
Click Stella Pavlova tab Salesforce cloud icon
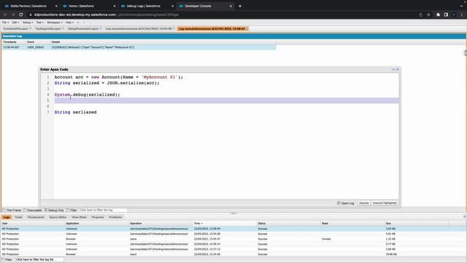(7, 6)
